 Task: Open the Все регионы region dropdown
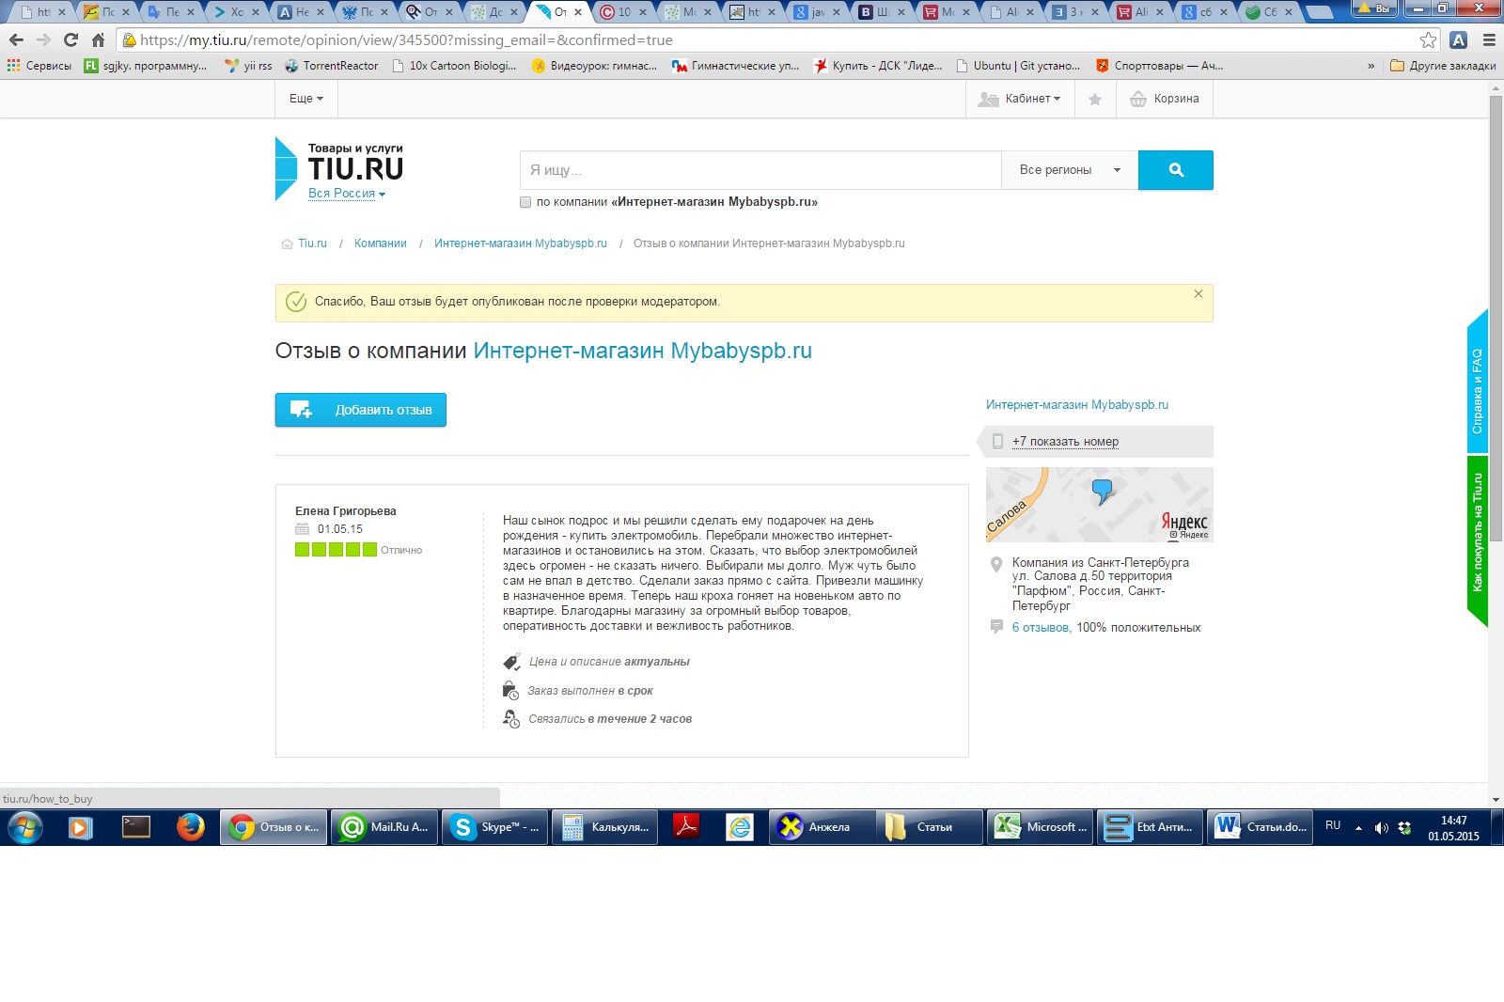point(1070,170)
